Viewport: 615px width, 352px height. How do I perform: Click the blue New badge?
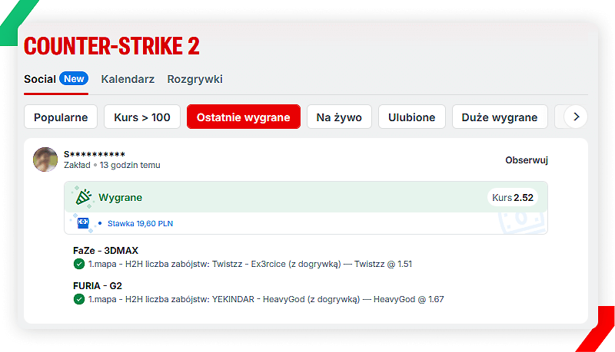(74, 79)
